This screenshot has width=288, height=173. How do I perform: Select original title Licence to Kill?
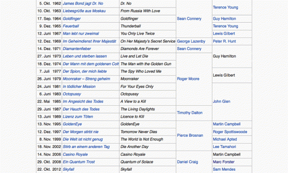[x=132, y=117]
